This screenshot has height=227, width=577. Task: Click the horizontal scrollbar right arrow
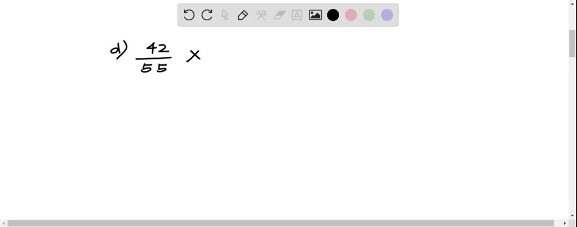coord(565,223)
